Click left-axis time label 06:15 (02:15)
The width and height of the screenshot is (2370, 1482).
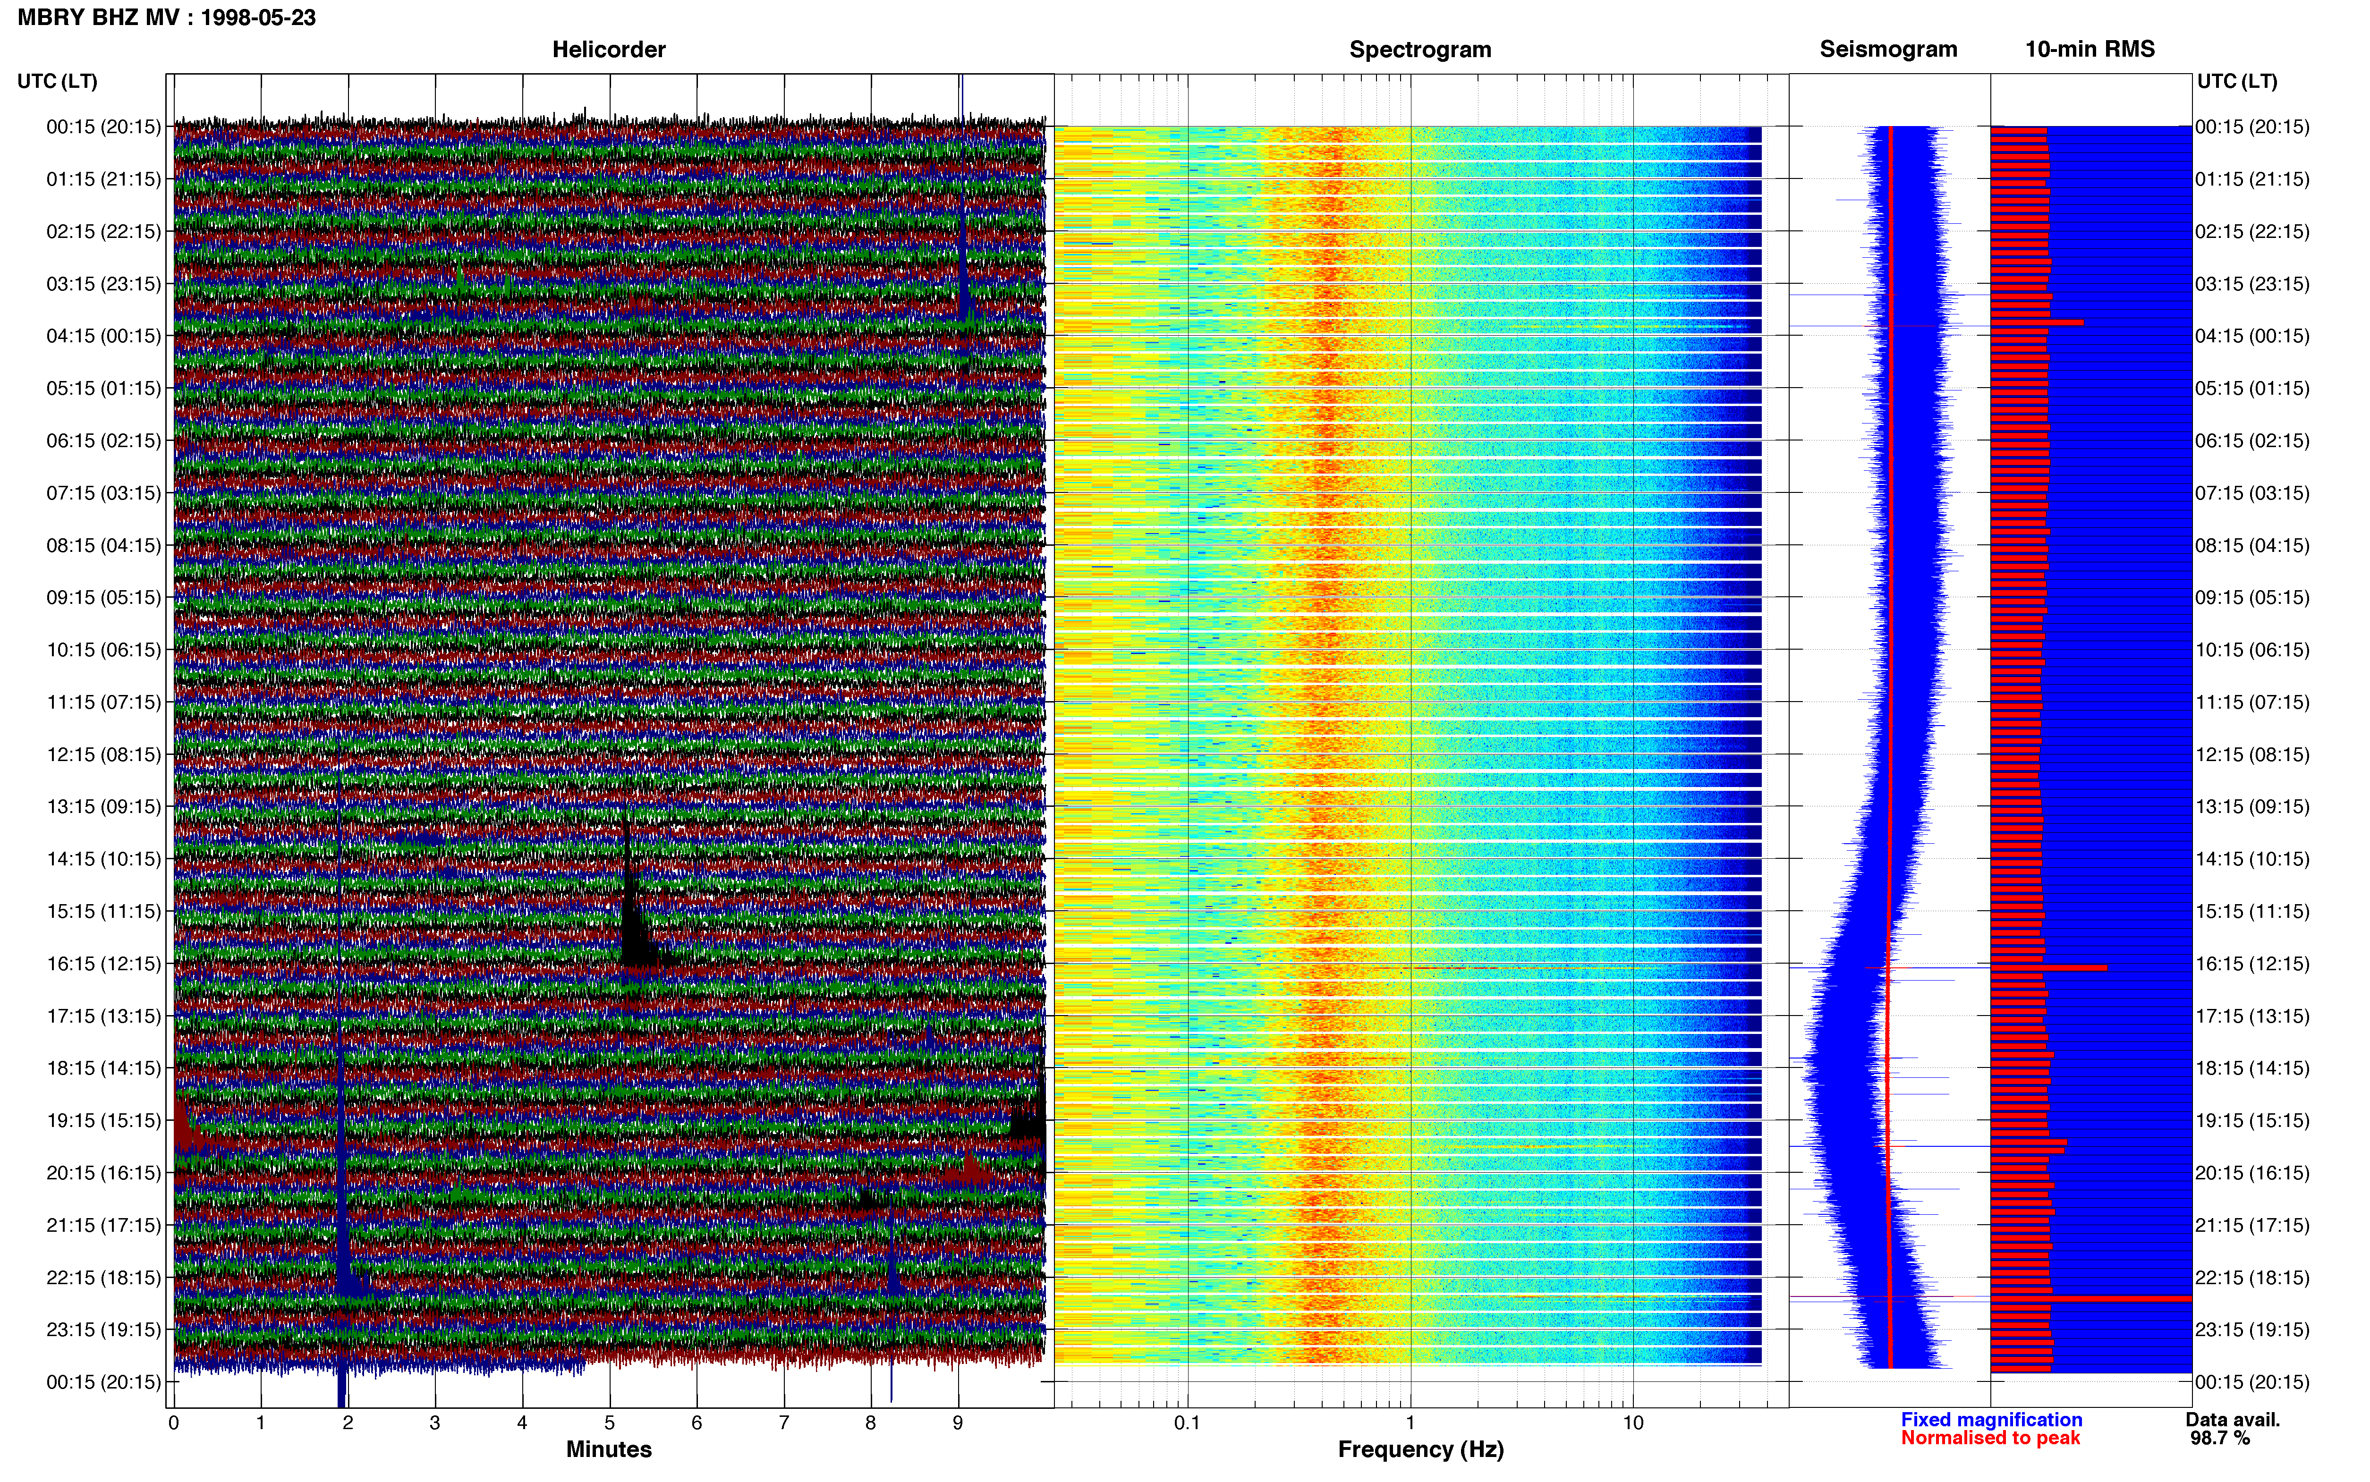pos(104,441)
